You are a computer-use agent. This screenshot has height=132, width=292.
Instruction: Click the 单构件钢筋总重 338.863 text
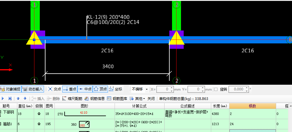[184, 99]
